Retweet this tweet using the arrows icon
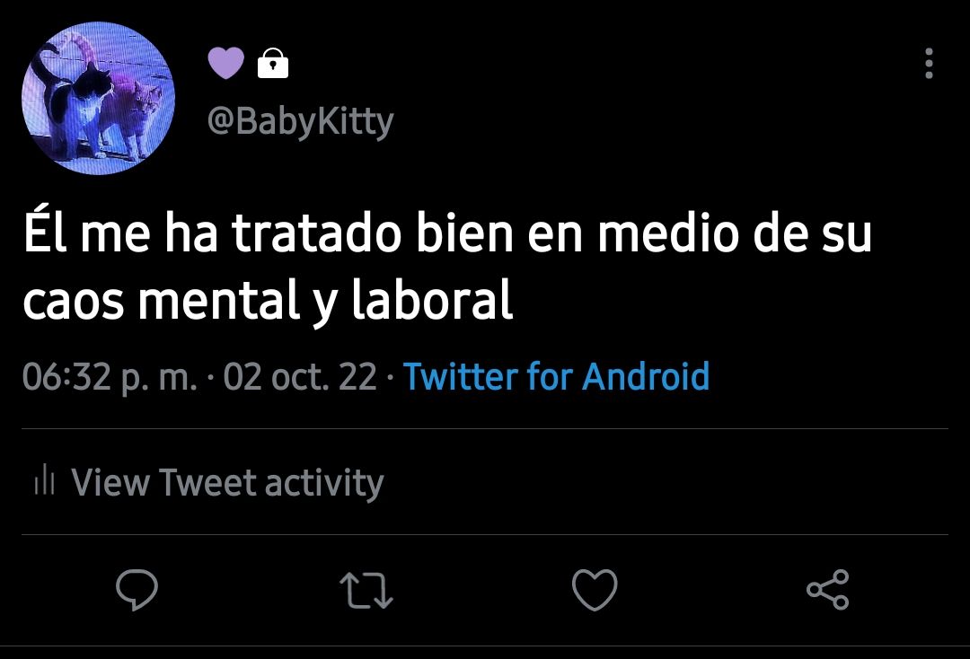This screenshot has height=659, width=970. pos(366,591)
